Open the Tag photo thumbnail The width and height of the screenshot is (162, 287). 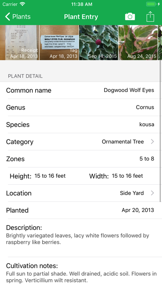click(x=59, y=42)
